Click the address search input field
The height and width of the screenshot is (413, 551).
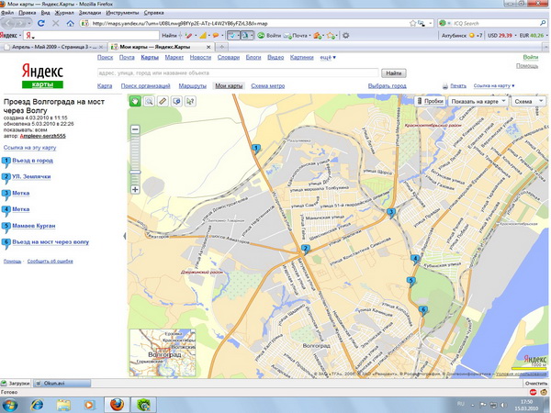[x=238, y=73]
